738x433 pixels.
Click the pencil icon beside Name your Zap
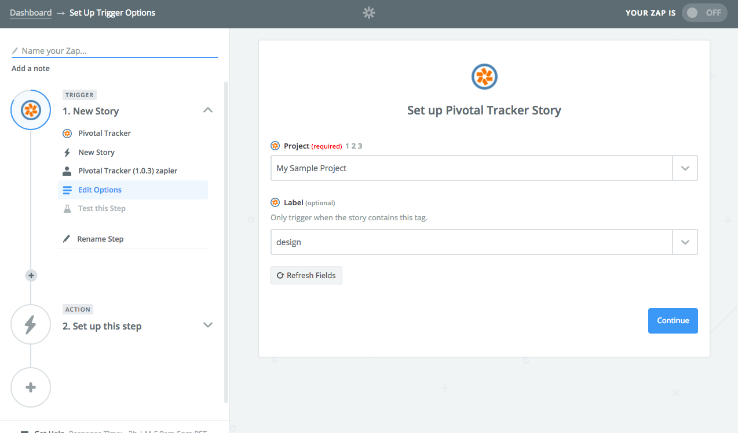(15, 51)
